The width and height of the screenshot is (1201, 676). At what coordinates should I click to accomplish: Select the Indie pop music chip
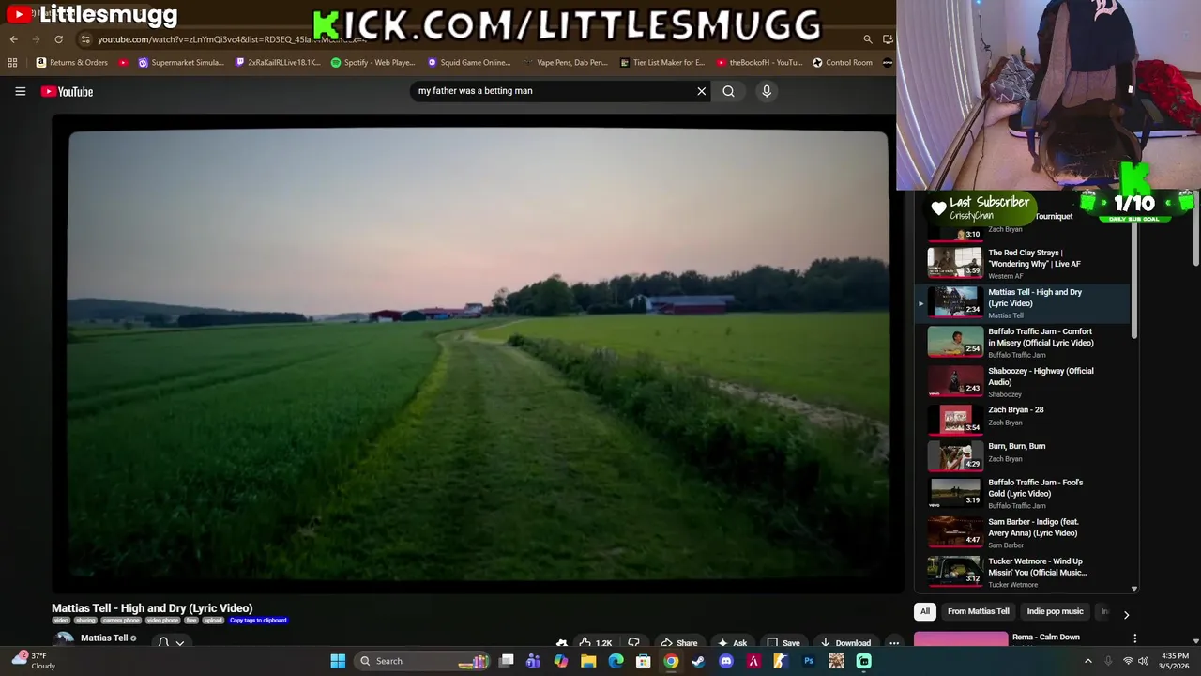point(1055,611)
